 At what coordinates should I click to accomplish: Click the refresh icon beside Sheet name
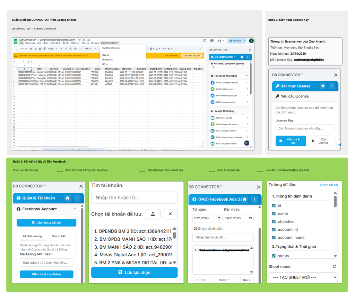[334, 267]
